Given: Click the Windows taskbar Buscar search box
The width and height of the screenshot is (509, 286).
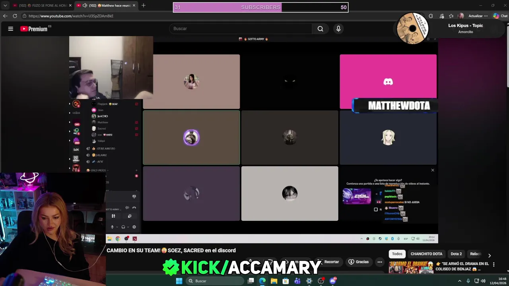Looking at the screenshot, I should [x=215, y=281].
